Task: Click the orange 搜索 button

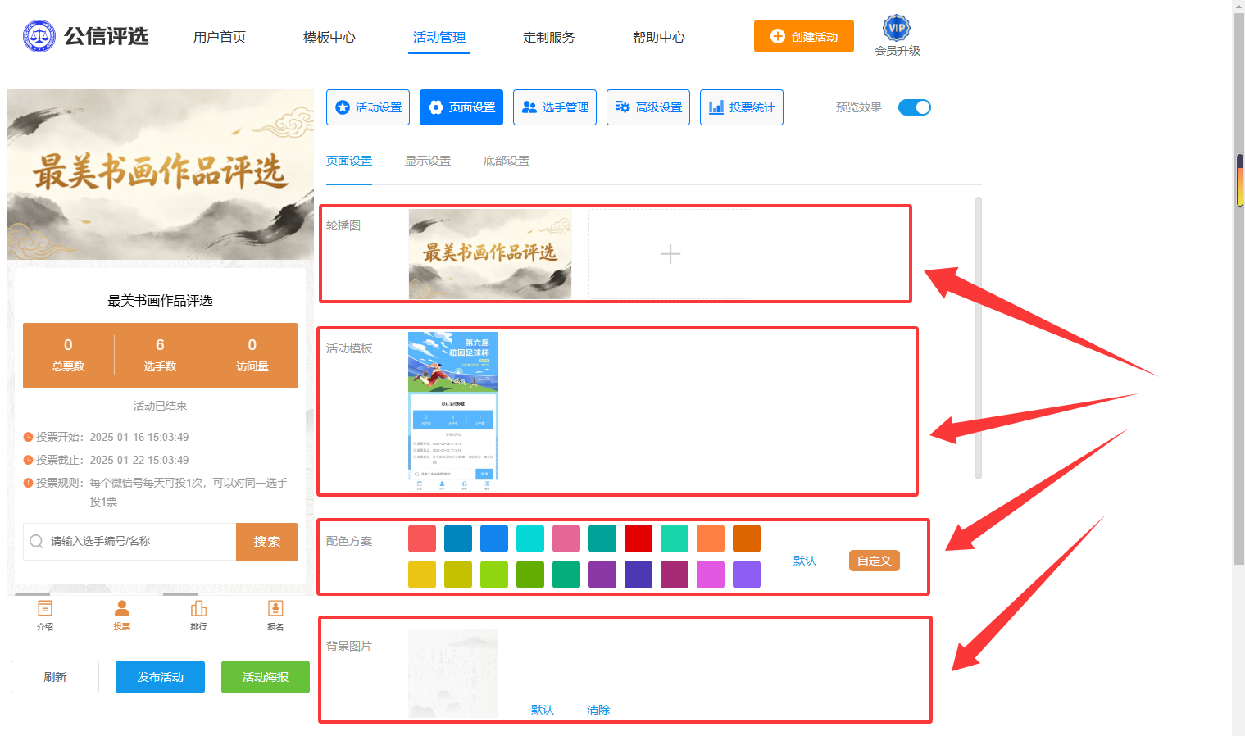Action: [x=266, y=542]
